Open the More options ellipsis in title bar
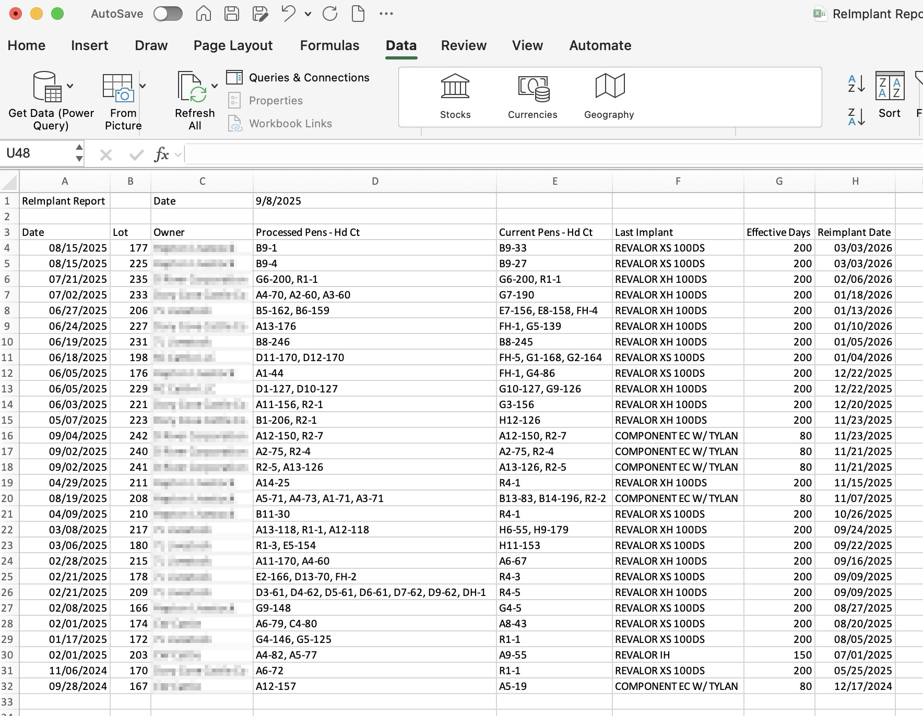923x716 pixels. [386, 14]
